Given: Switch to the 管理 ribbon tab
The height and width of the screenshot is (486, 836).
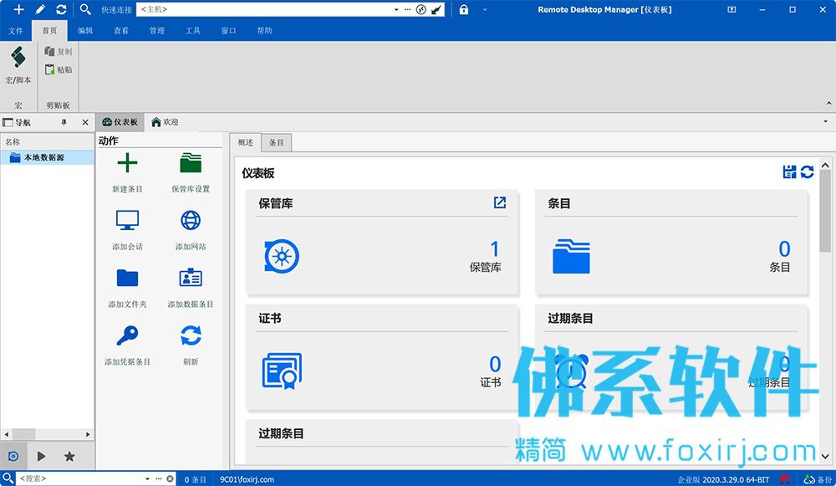Looking at the screenshot, I should [157, 30].
